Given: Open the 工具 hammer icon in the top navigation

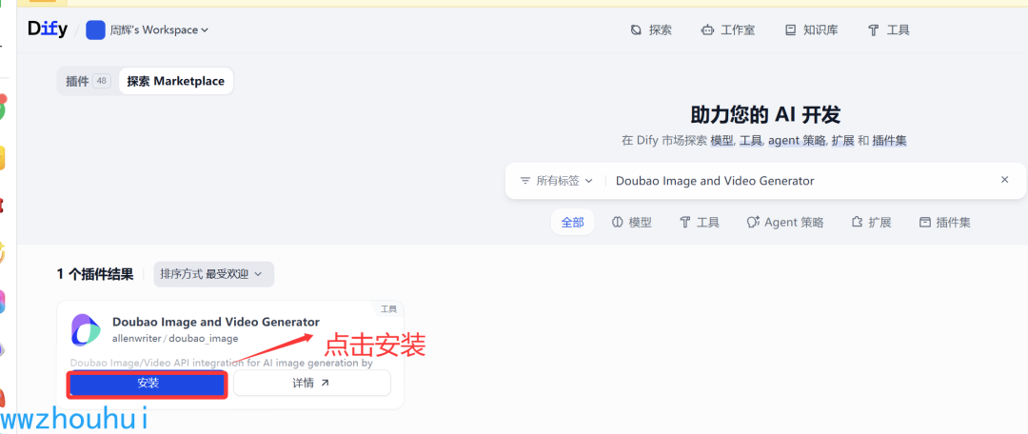Looking at the screenshot, I should coord(873,30).
